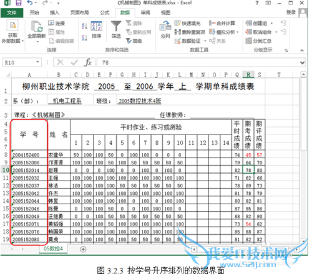Click Remove Duplicates (删除重复项)
Viewport: 312px width, 274px height.
[190, 32]
